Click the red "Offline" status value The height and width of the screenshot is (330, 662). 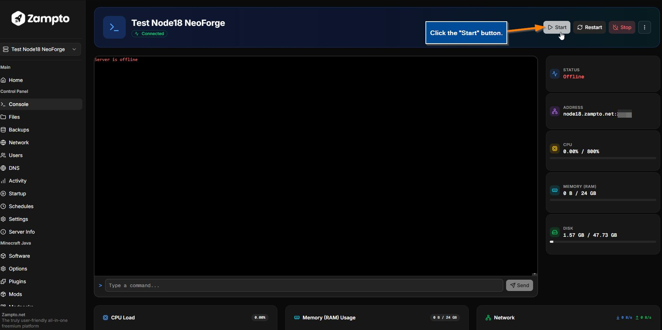pos(574,77)
